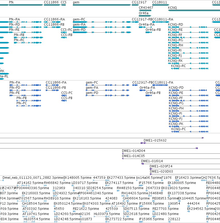The height and width of the screenshot is (223, 220).
Task: Select transcript gem-RD
Action: 102,32
